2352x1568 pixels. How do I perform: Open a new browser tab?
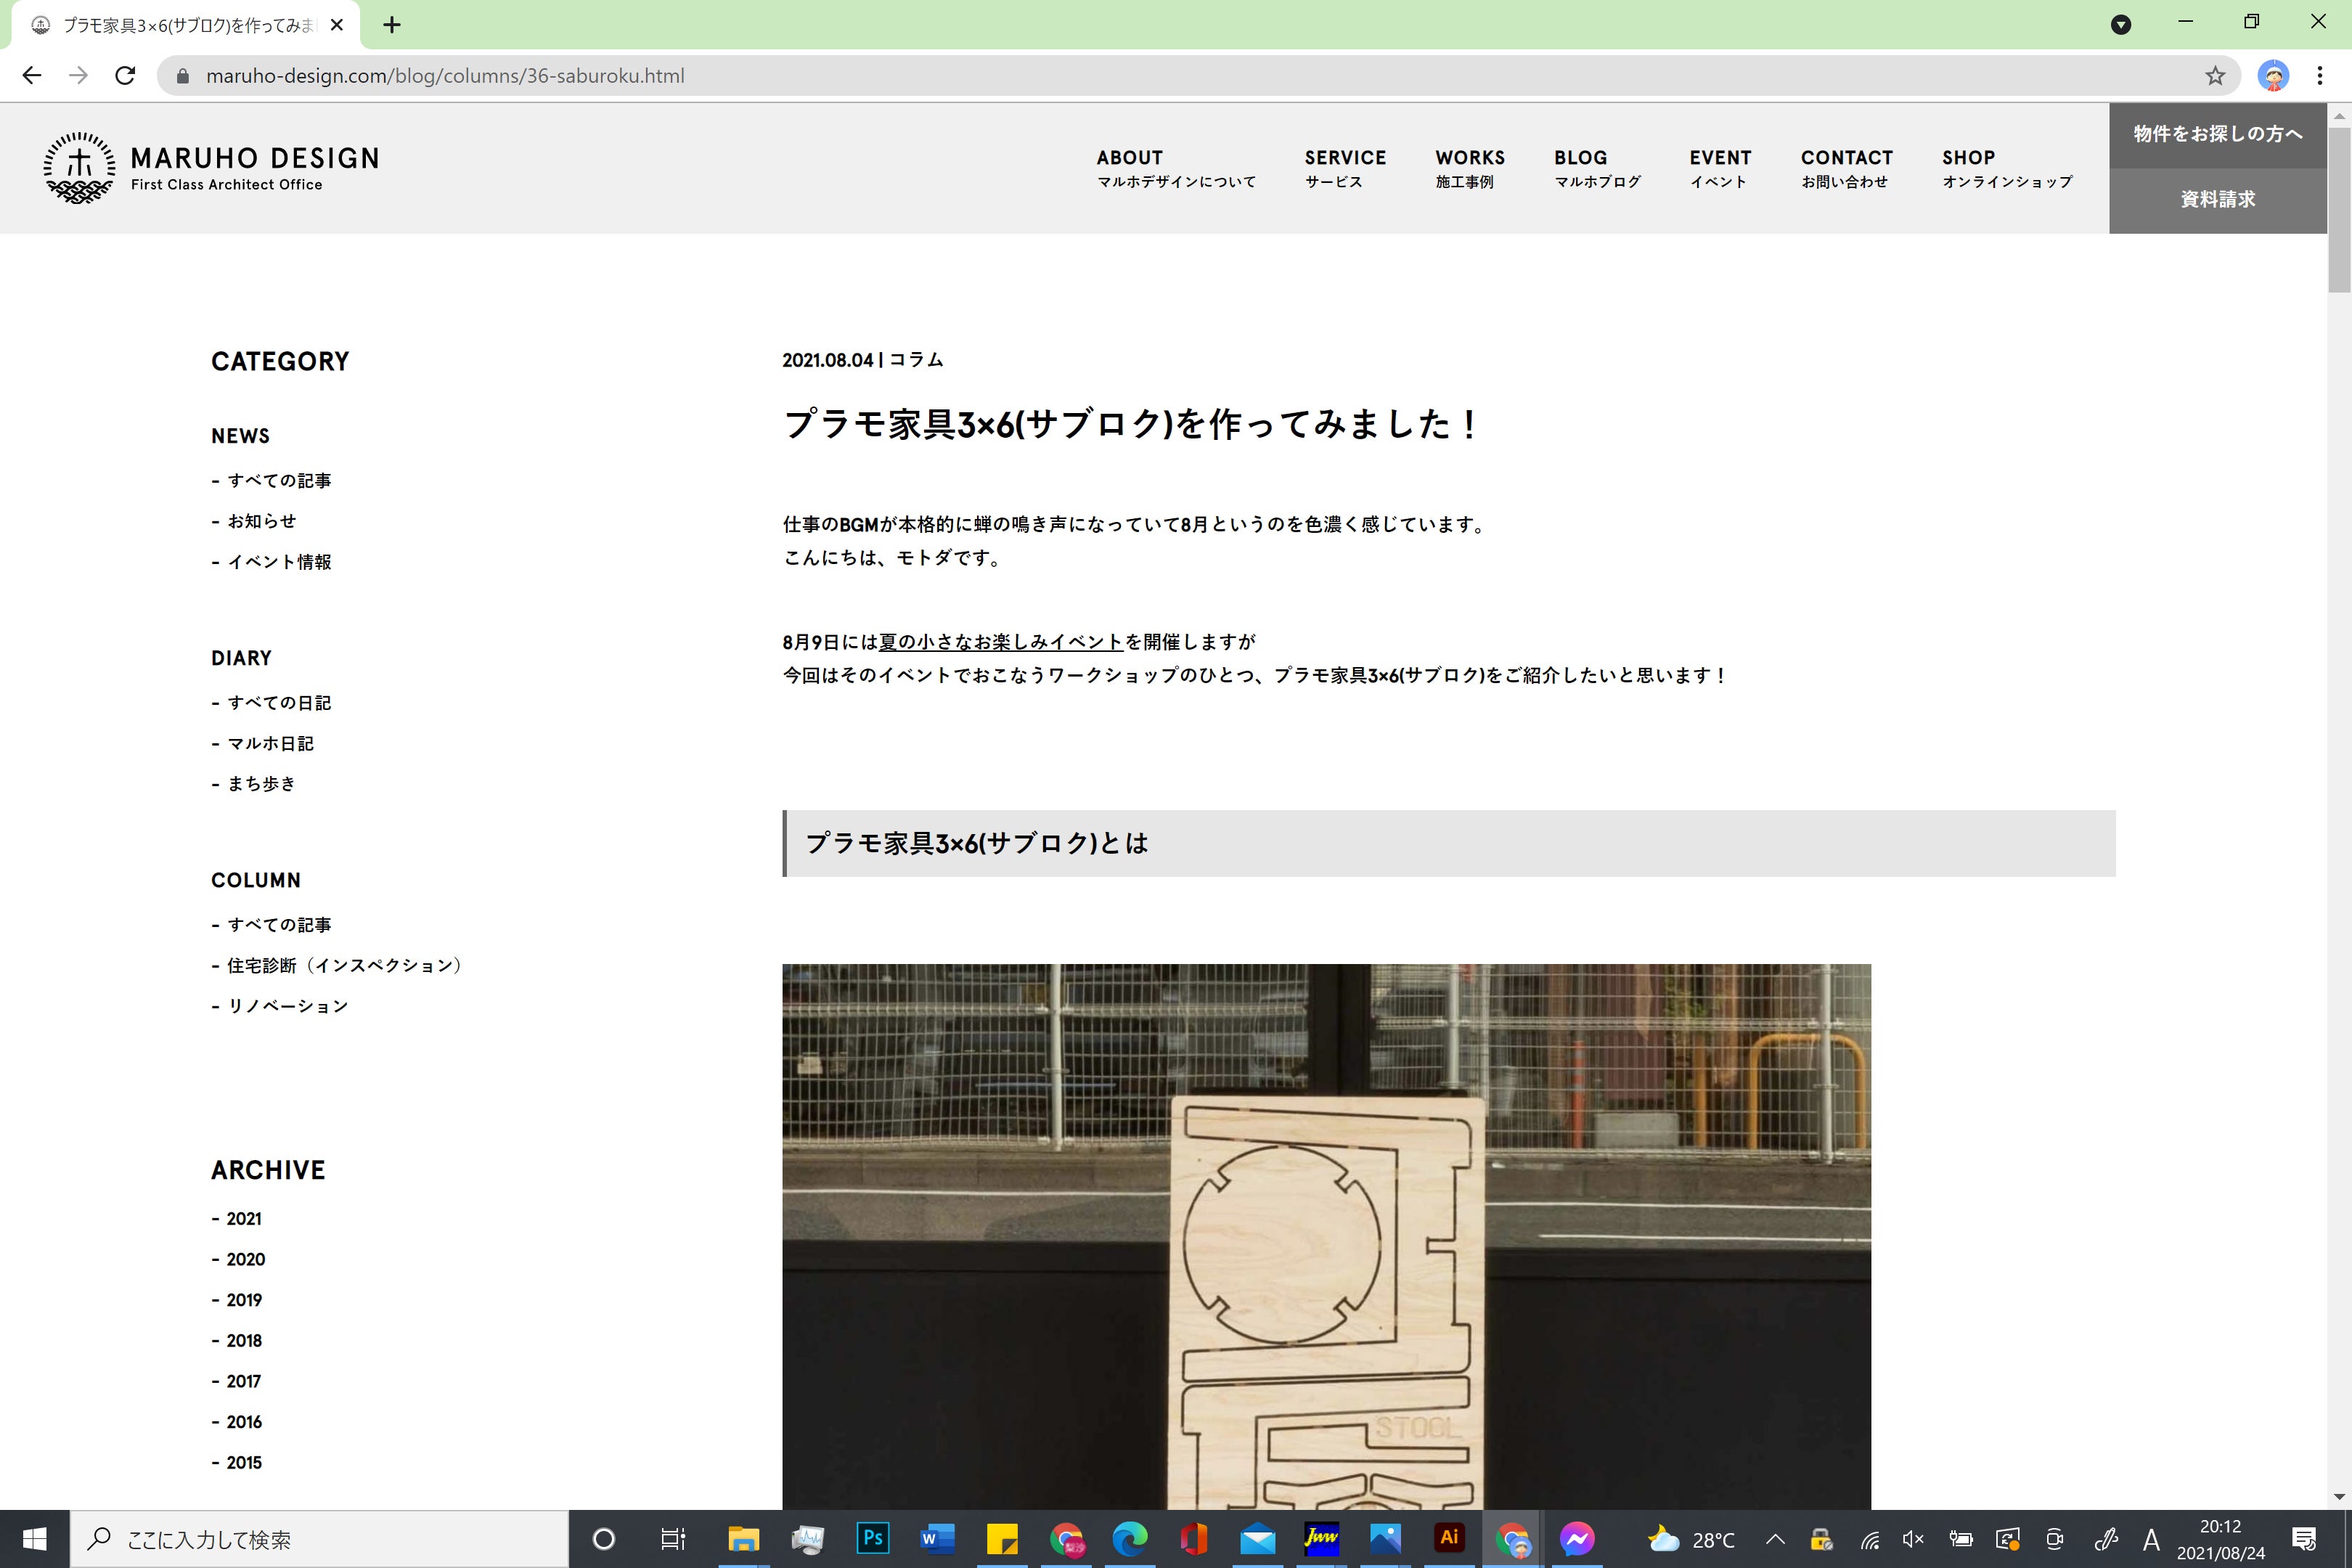click(x=392, y=25)
